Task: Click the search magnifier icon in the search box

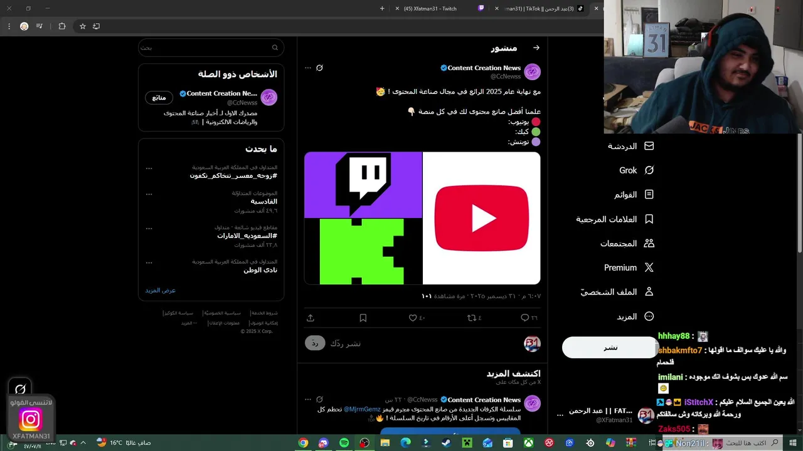Action: [x=275, y=48]
